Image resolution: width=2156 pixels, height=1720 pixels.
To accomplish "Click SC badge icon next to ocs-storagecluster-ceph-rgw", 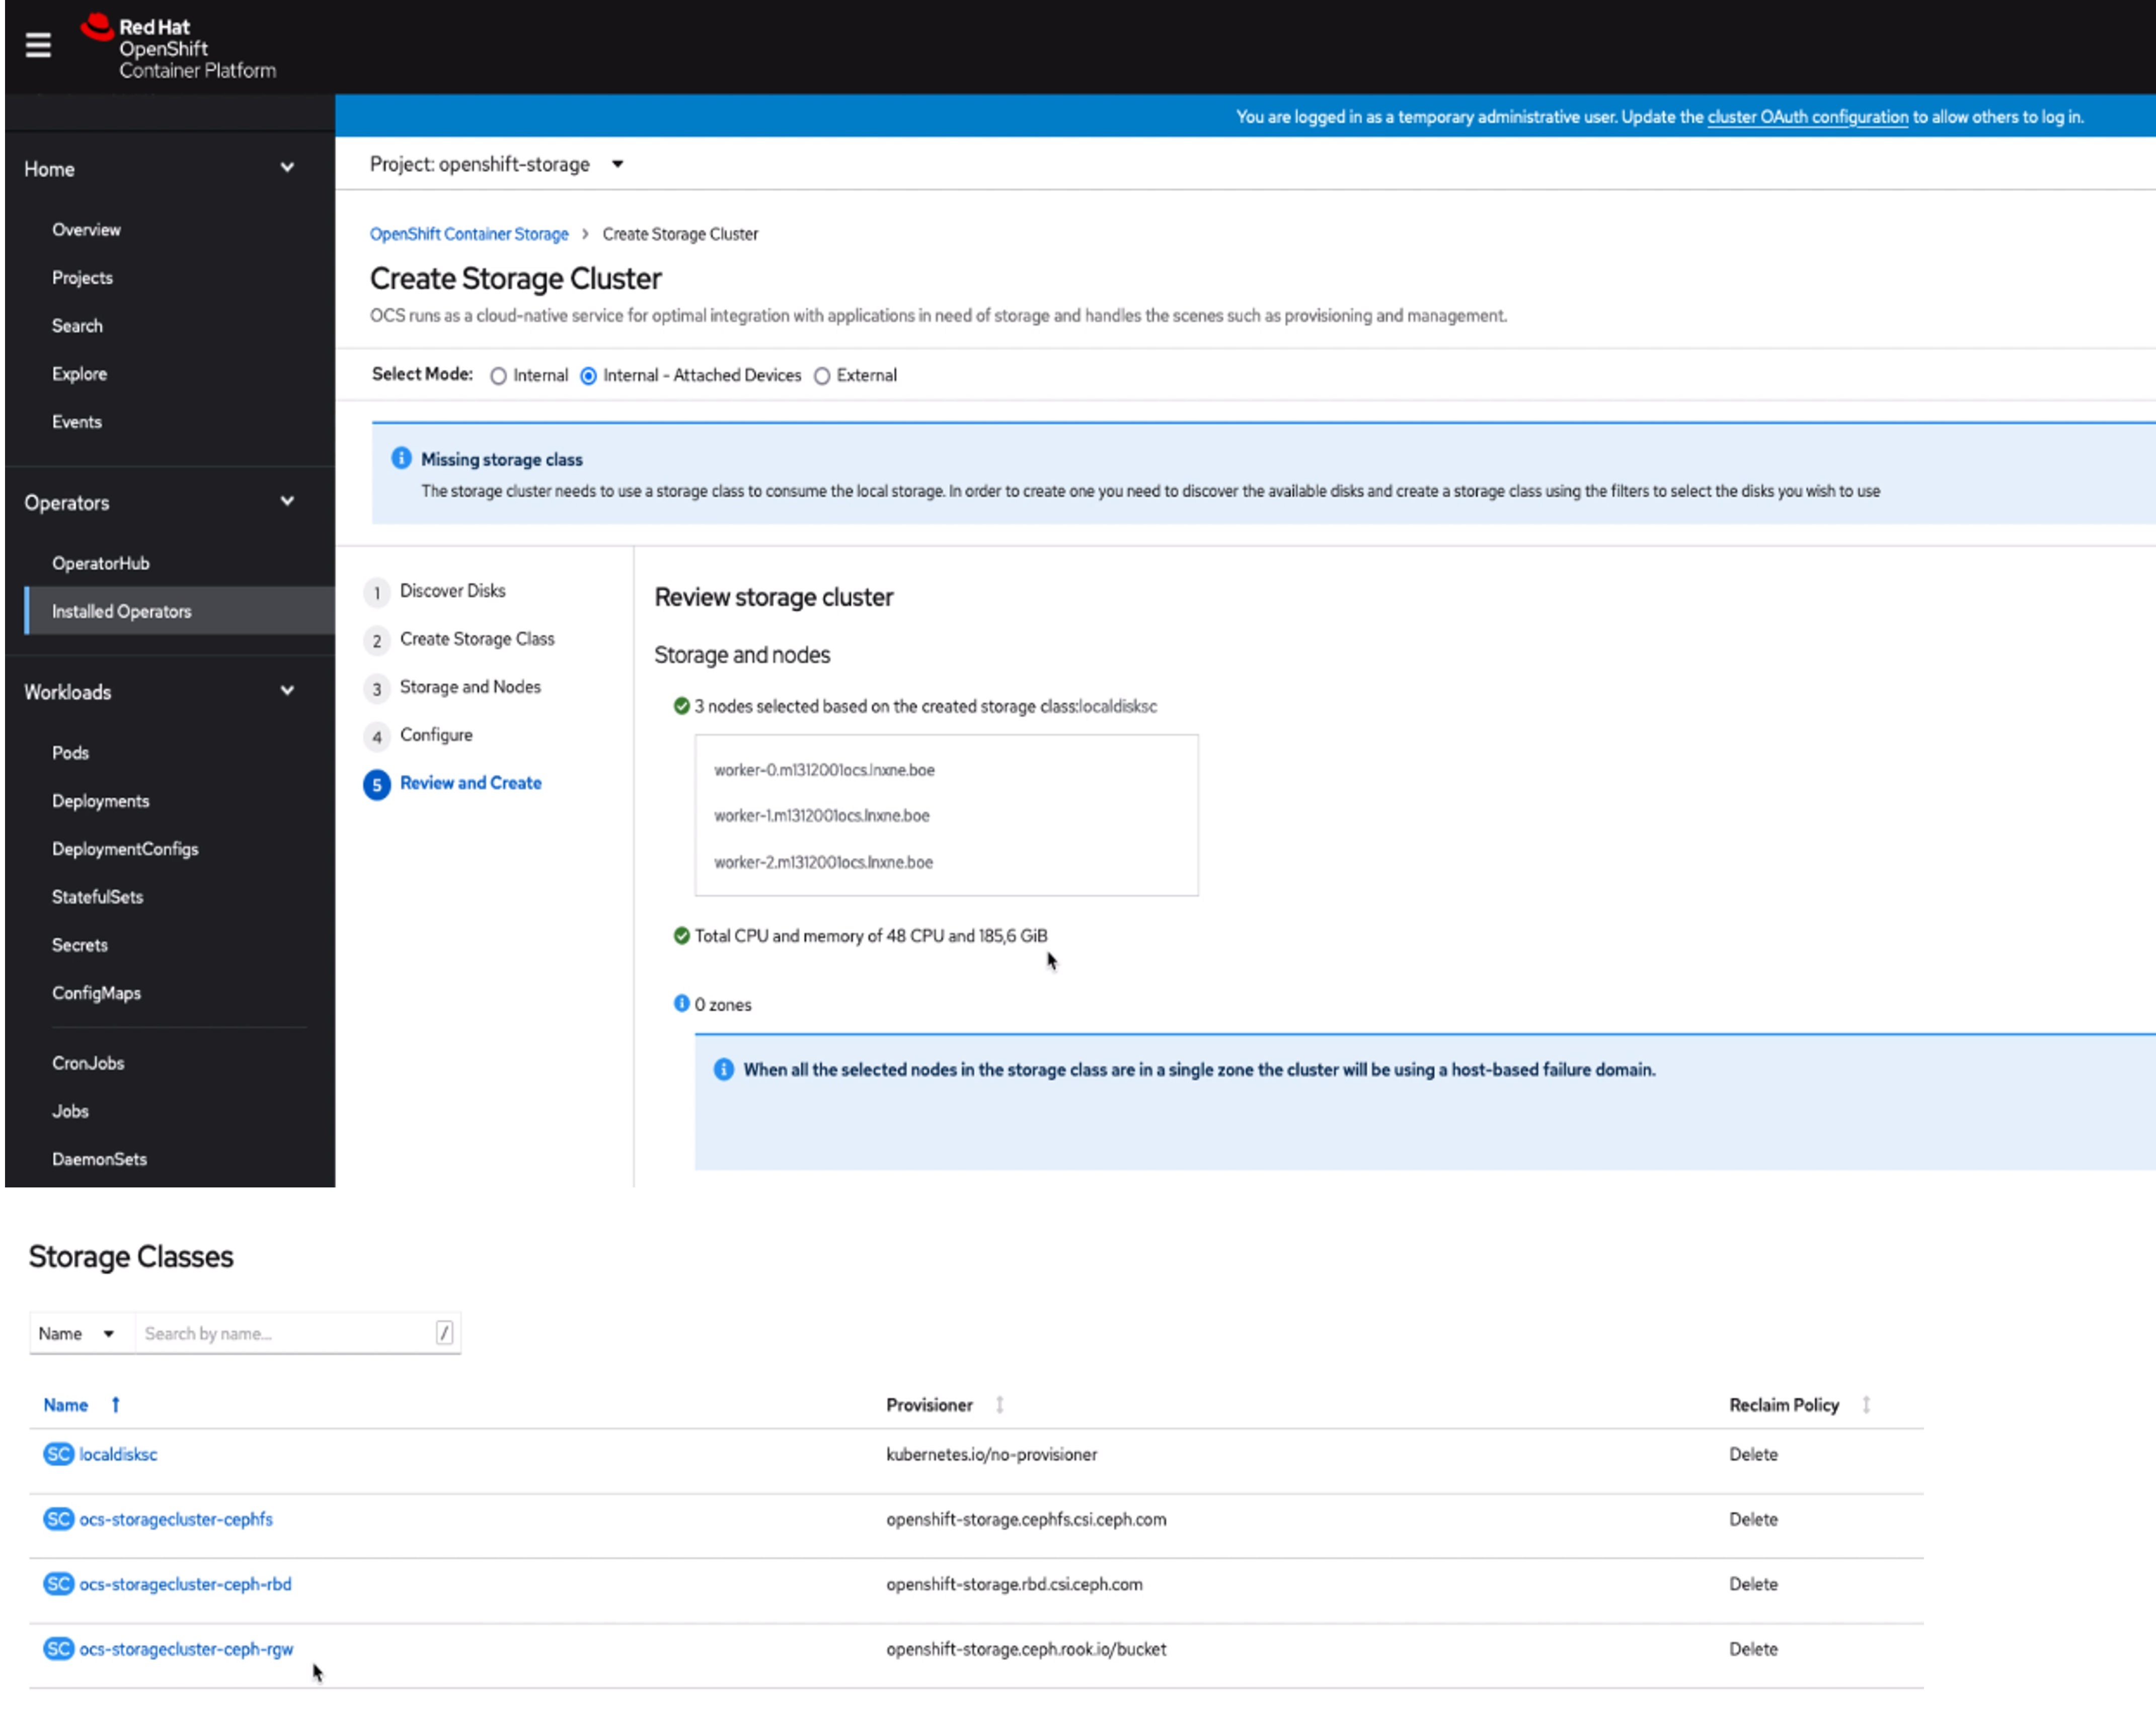I will pyautogui.click(x=59, y=1649).
